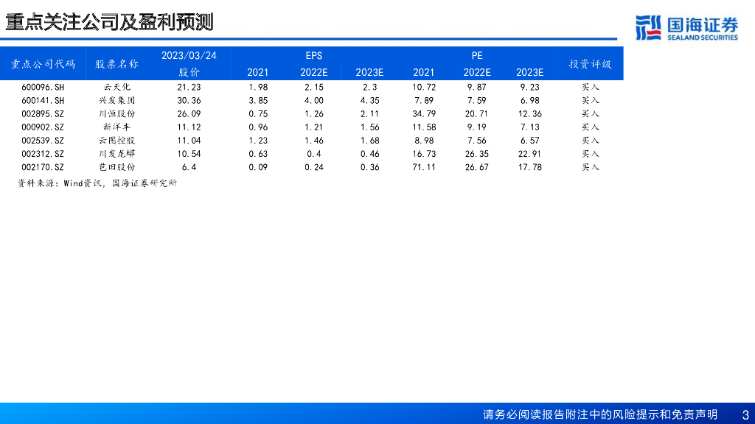
Task: Click PE value 17.78
Action: [529, 167]
